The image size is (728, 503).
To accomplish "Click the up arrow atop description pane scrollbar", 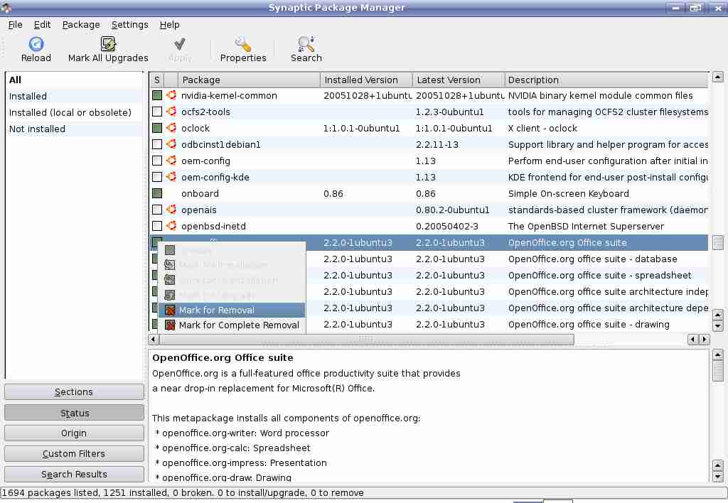I will (x=717, y=355).
